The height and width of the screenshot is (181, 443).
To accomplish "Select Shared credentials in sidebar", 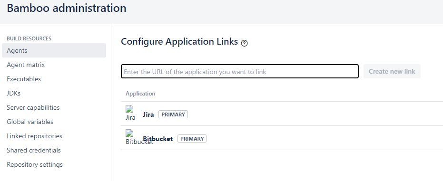I will click(34, 150).
